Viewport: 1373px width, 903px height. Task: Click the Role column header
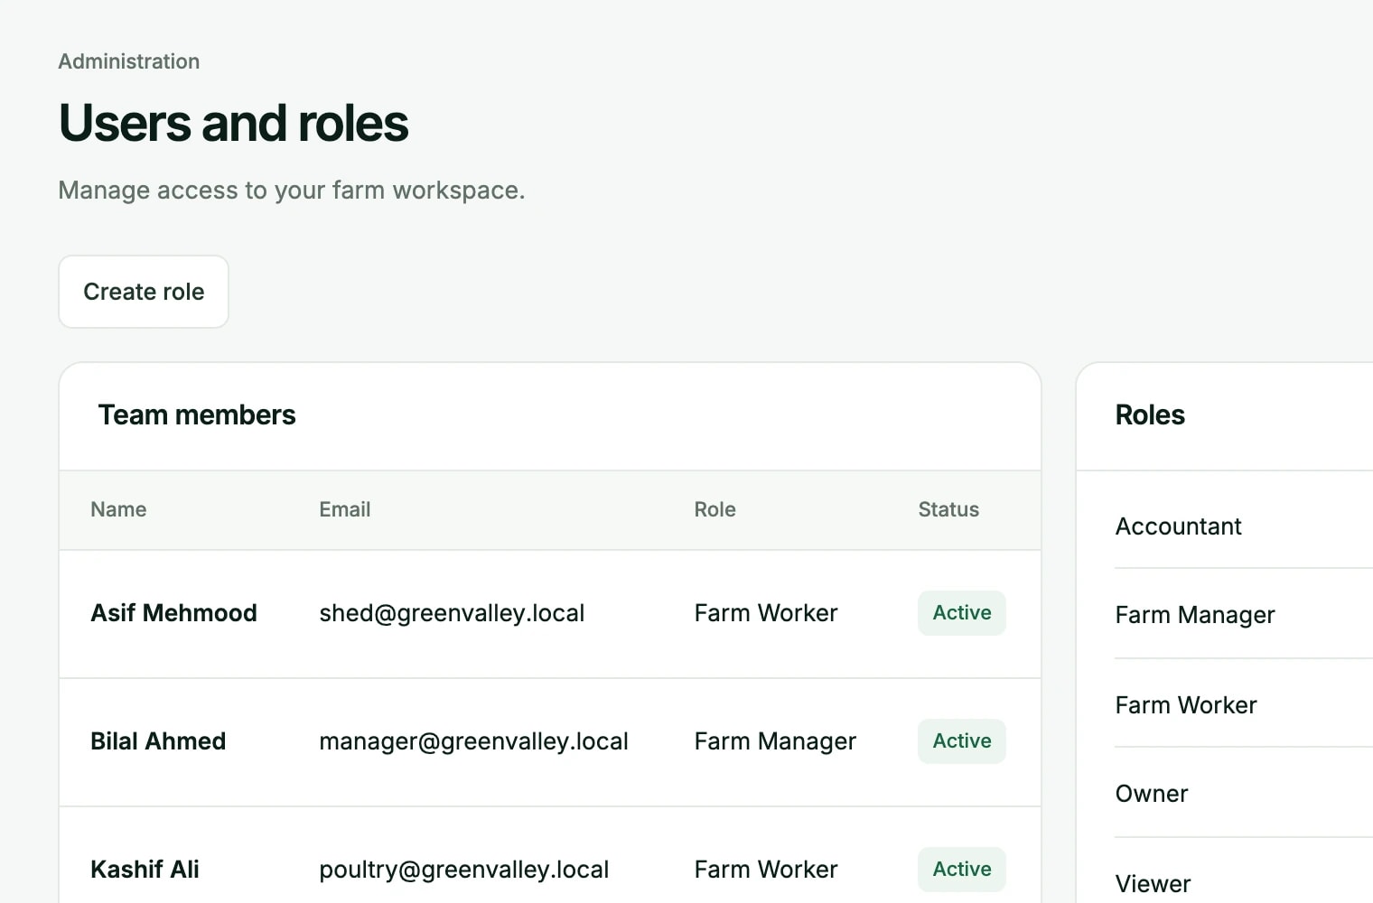(715, 509)
